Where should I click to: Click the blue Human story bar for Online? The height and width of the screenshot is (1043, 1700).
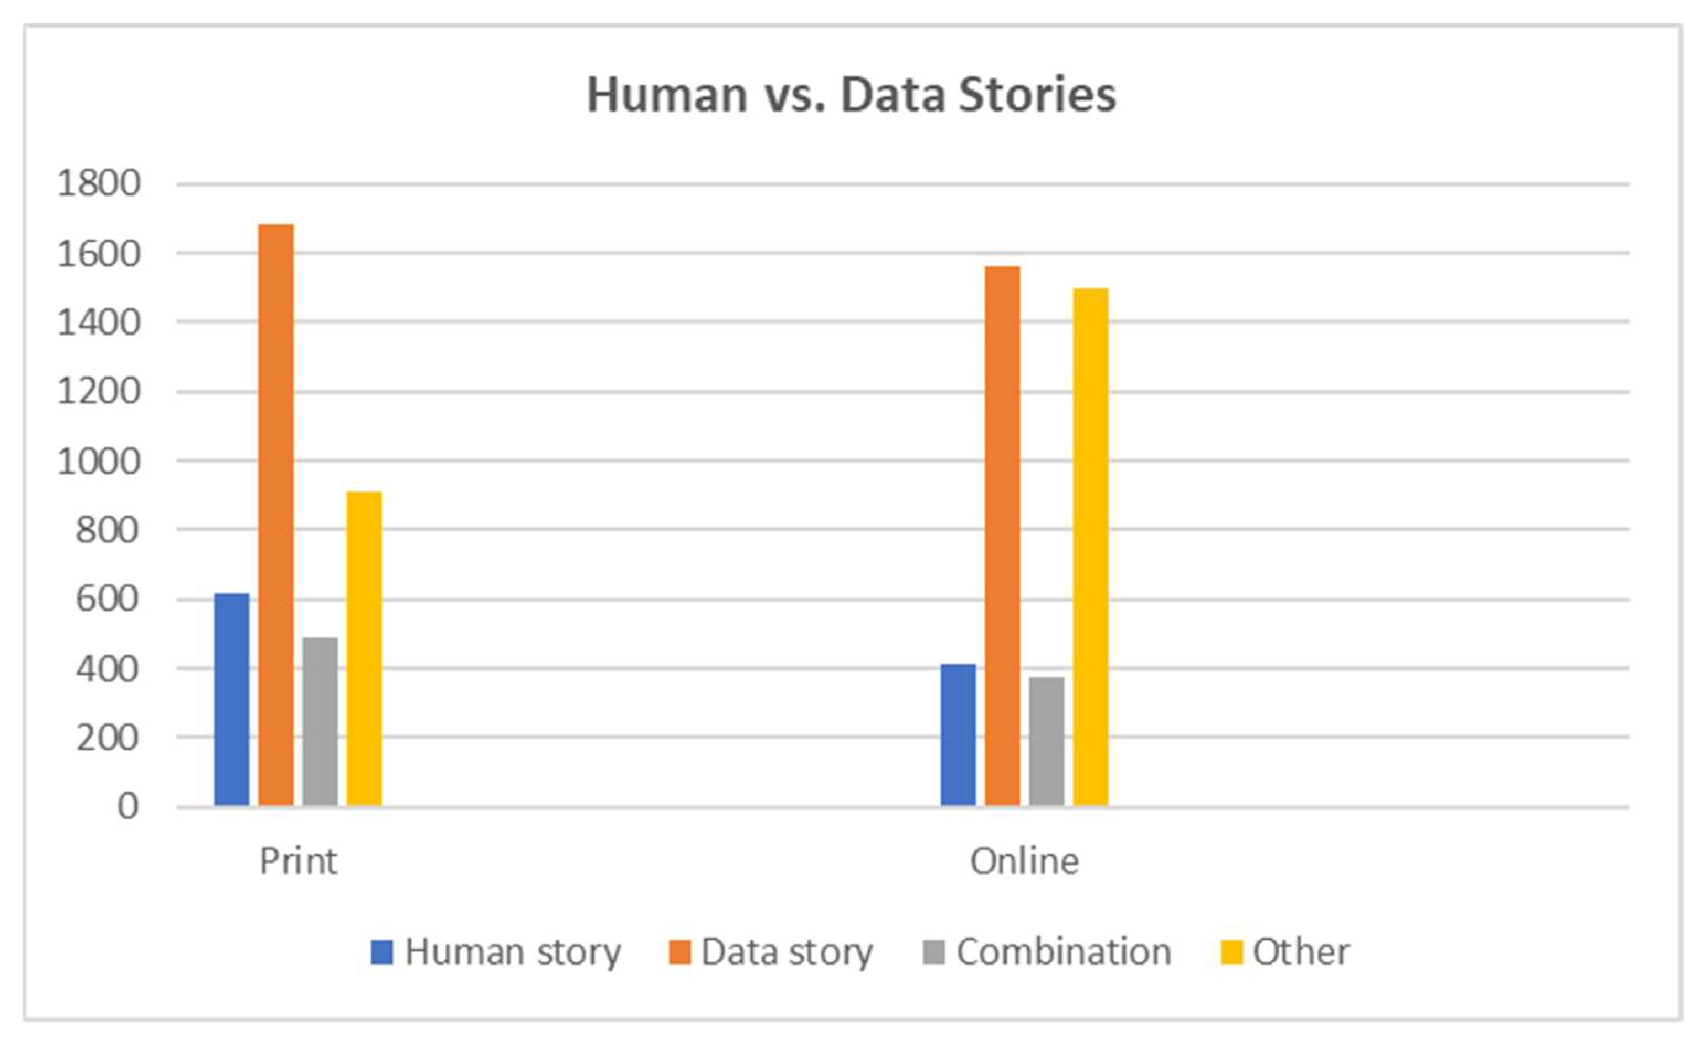(x=958, y=734)
